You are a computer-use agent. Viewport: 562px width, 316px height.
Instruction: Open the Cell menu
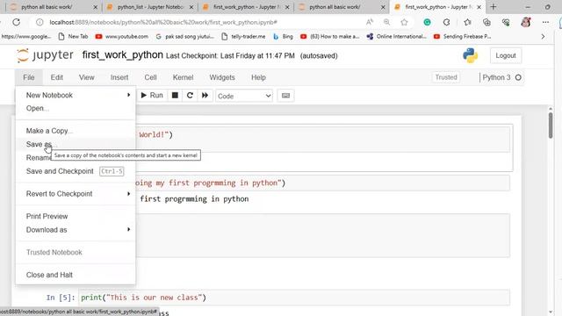point(150,77)
